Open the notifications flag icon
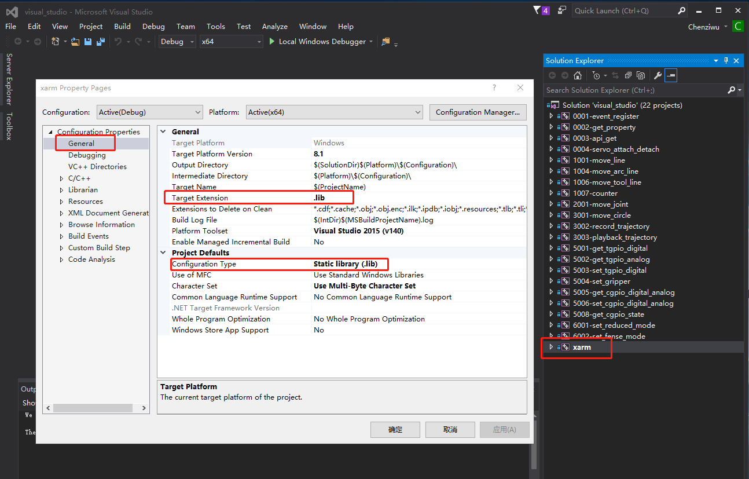Viewport: 749px width, 479px height. (541, 10)
